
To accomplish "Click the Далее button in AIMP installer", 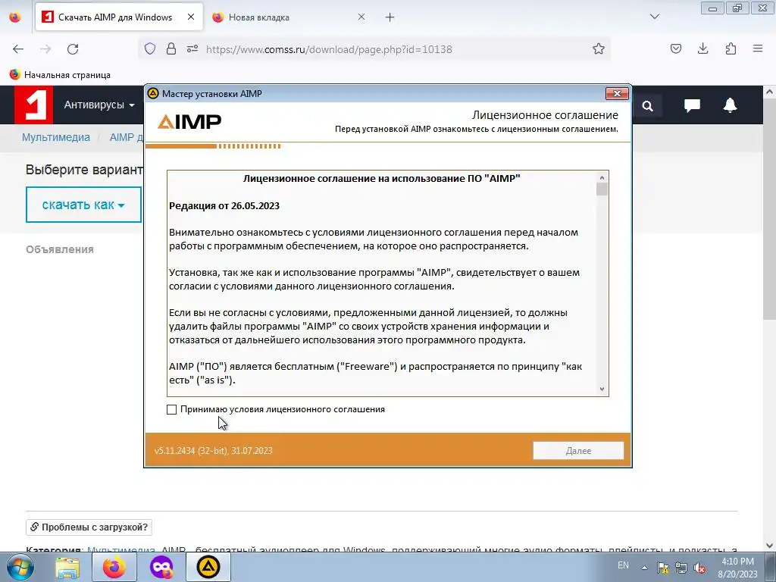I will click(578, 451).
